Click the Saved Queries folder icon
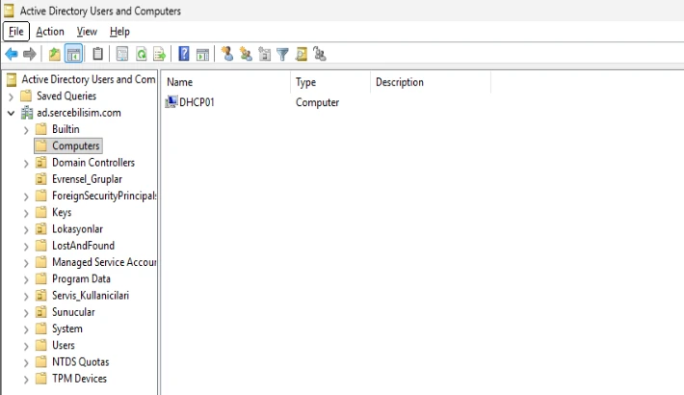684x395 pixels. coord(26,95)
